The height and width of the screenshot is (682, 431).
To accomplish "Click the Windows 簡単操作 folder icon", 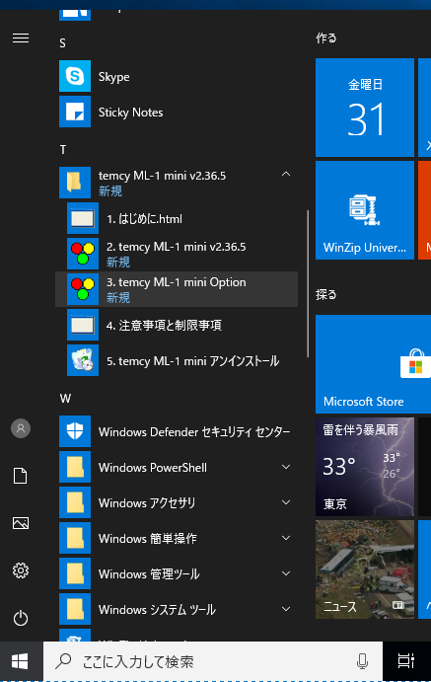I will pos(75,538).
